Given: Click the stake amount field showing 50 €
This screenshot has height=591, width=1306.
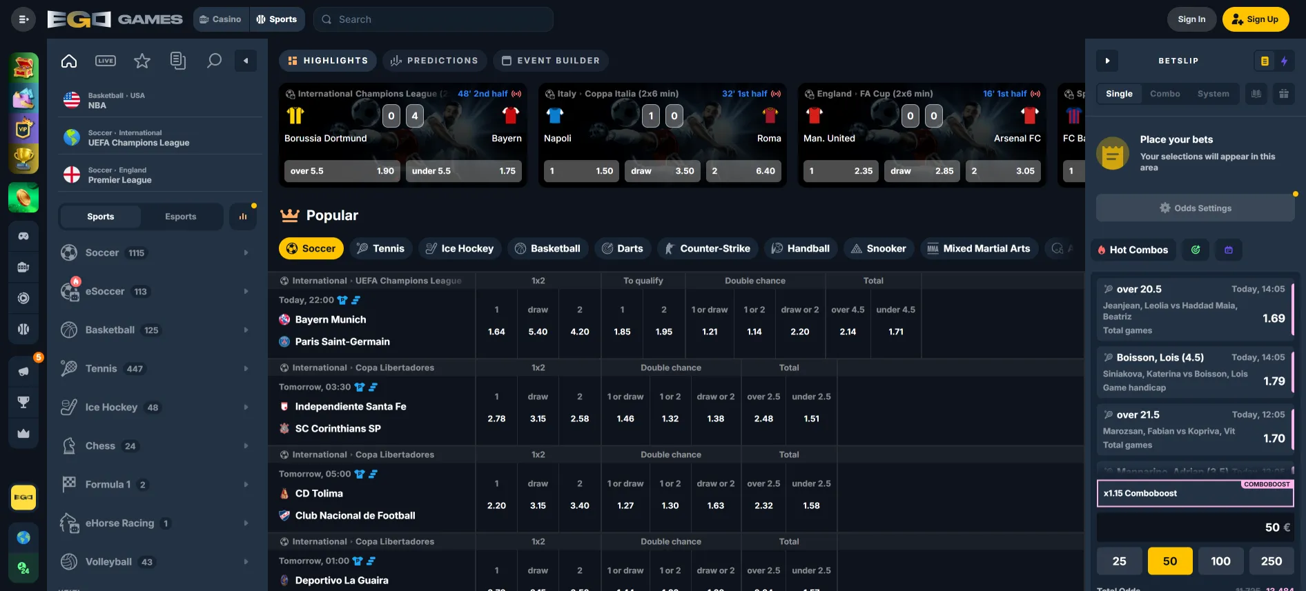Looking at the screenshot, I should click(1196, 527).
